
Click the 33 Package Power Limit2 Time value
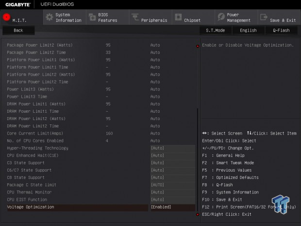[108, 52]
